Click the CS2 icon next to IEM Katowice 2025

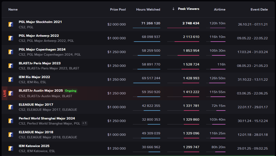11,148
